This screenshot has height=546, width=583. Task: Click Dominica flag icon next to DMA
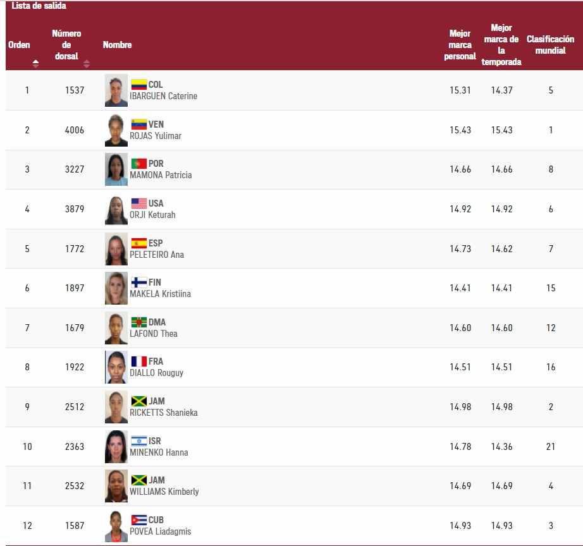(138, 322)
